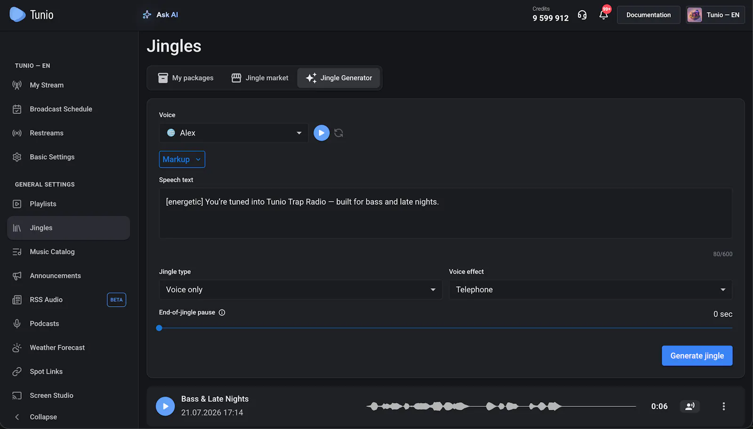Screen dimensions: 753x429
Task: Open Restreams page
Action: (x=69, y=133)
